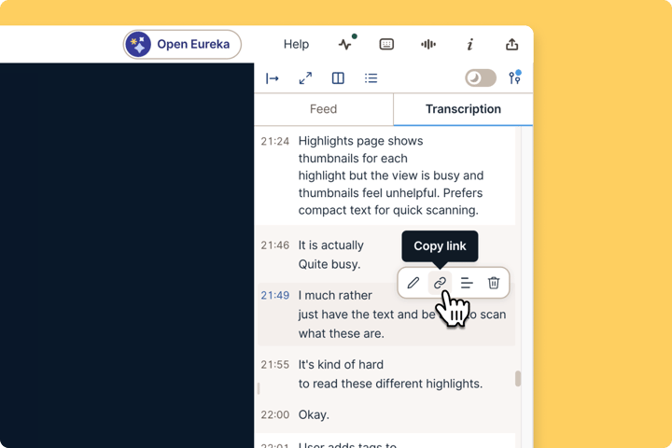
Task: Click the Open Eureka button
Action: (x=182, y=44)
